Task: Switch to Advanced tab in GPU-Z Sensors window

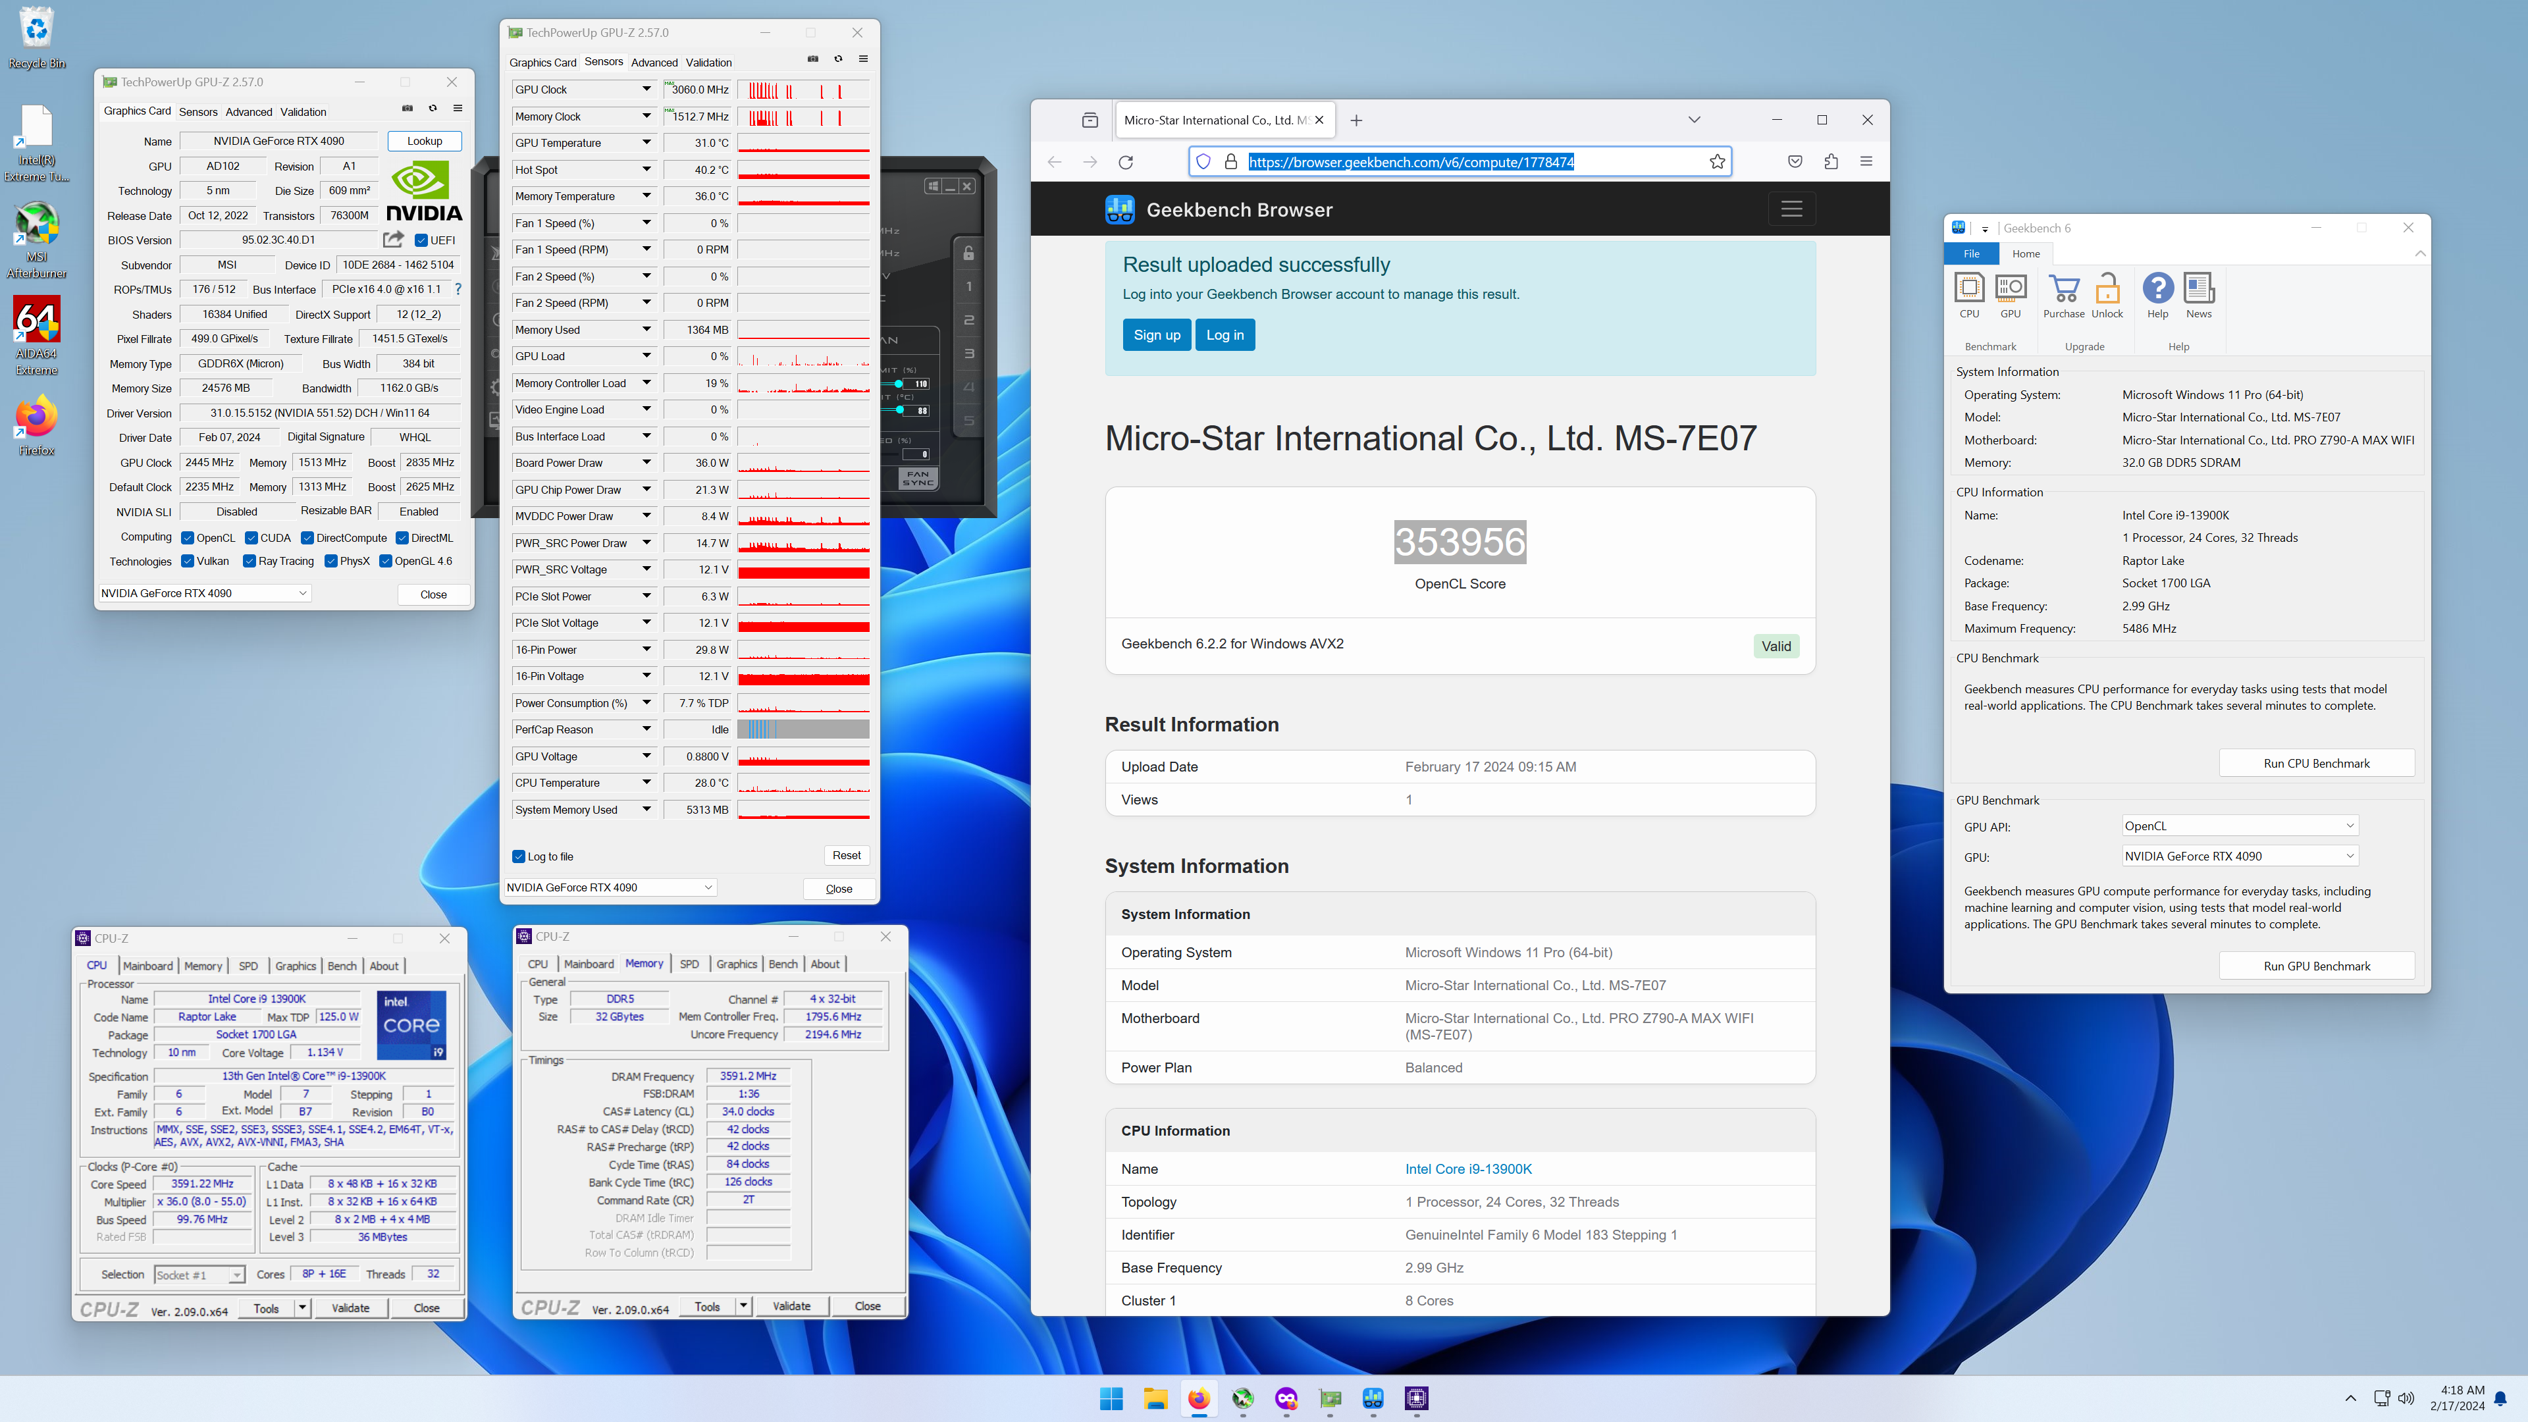Action: 654,62
